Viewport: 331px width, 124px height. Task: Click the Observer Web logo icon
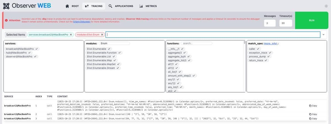(x=6, y=6)
